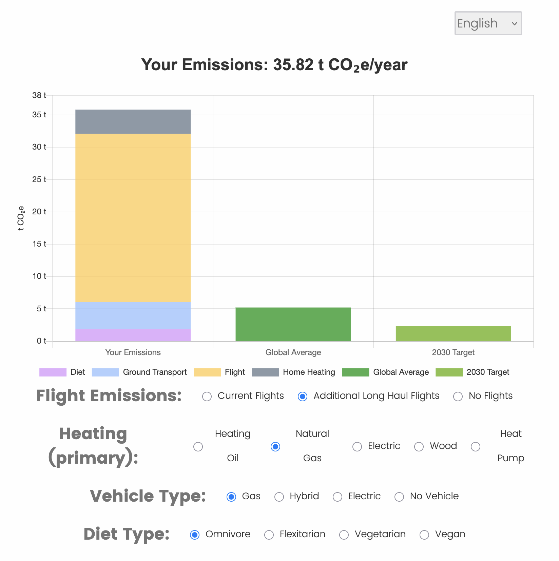The image size is (559, 561).
Task: Choose Electric as primary heating
Action: (357, 446)
